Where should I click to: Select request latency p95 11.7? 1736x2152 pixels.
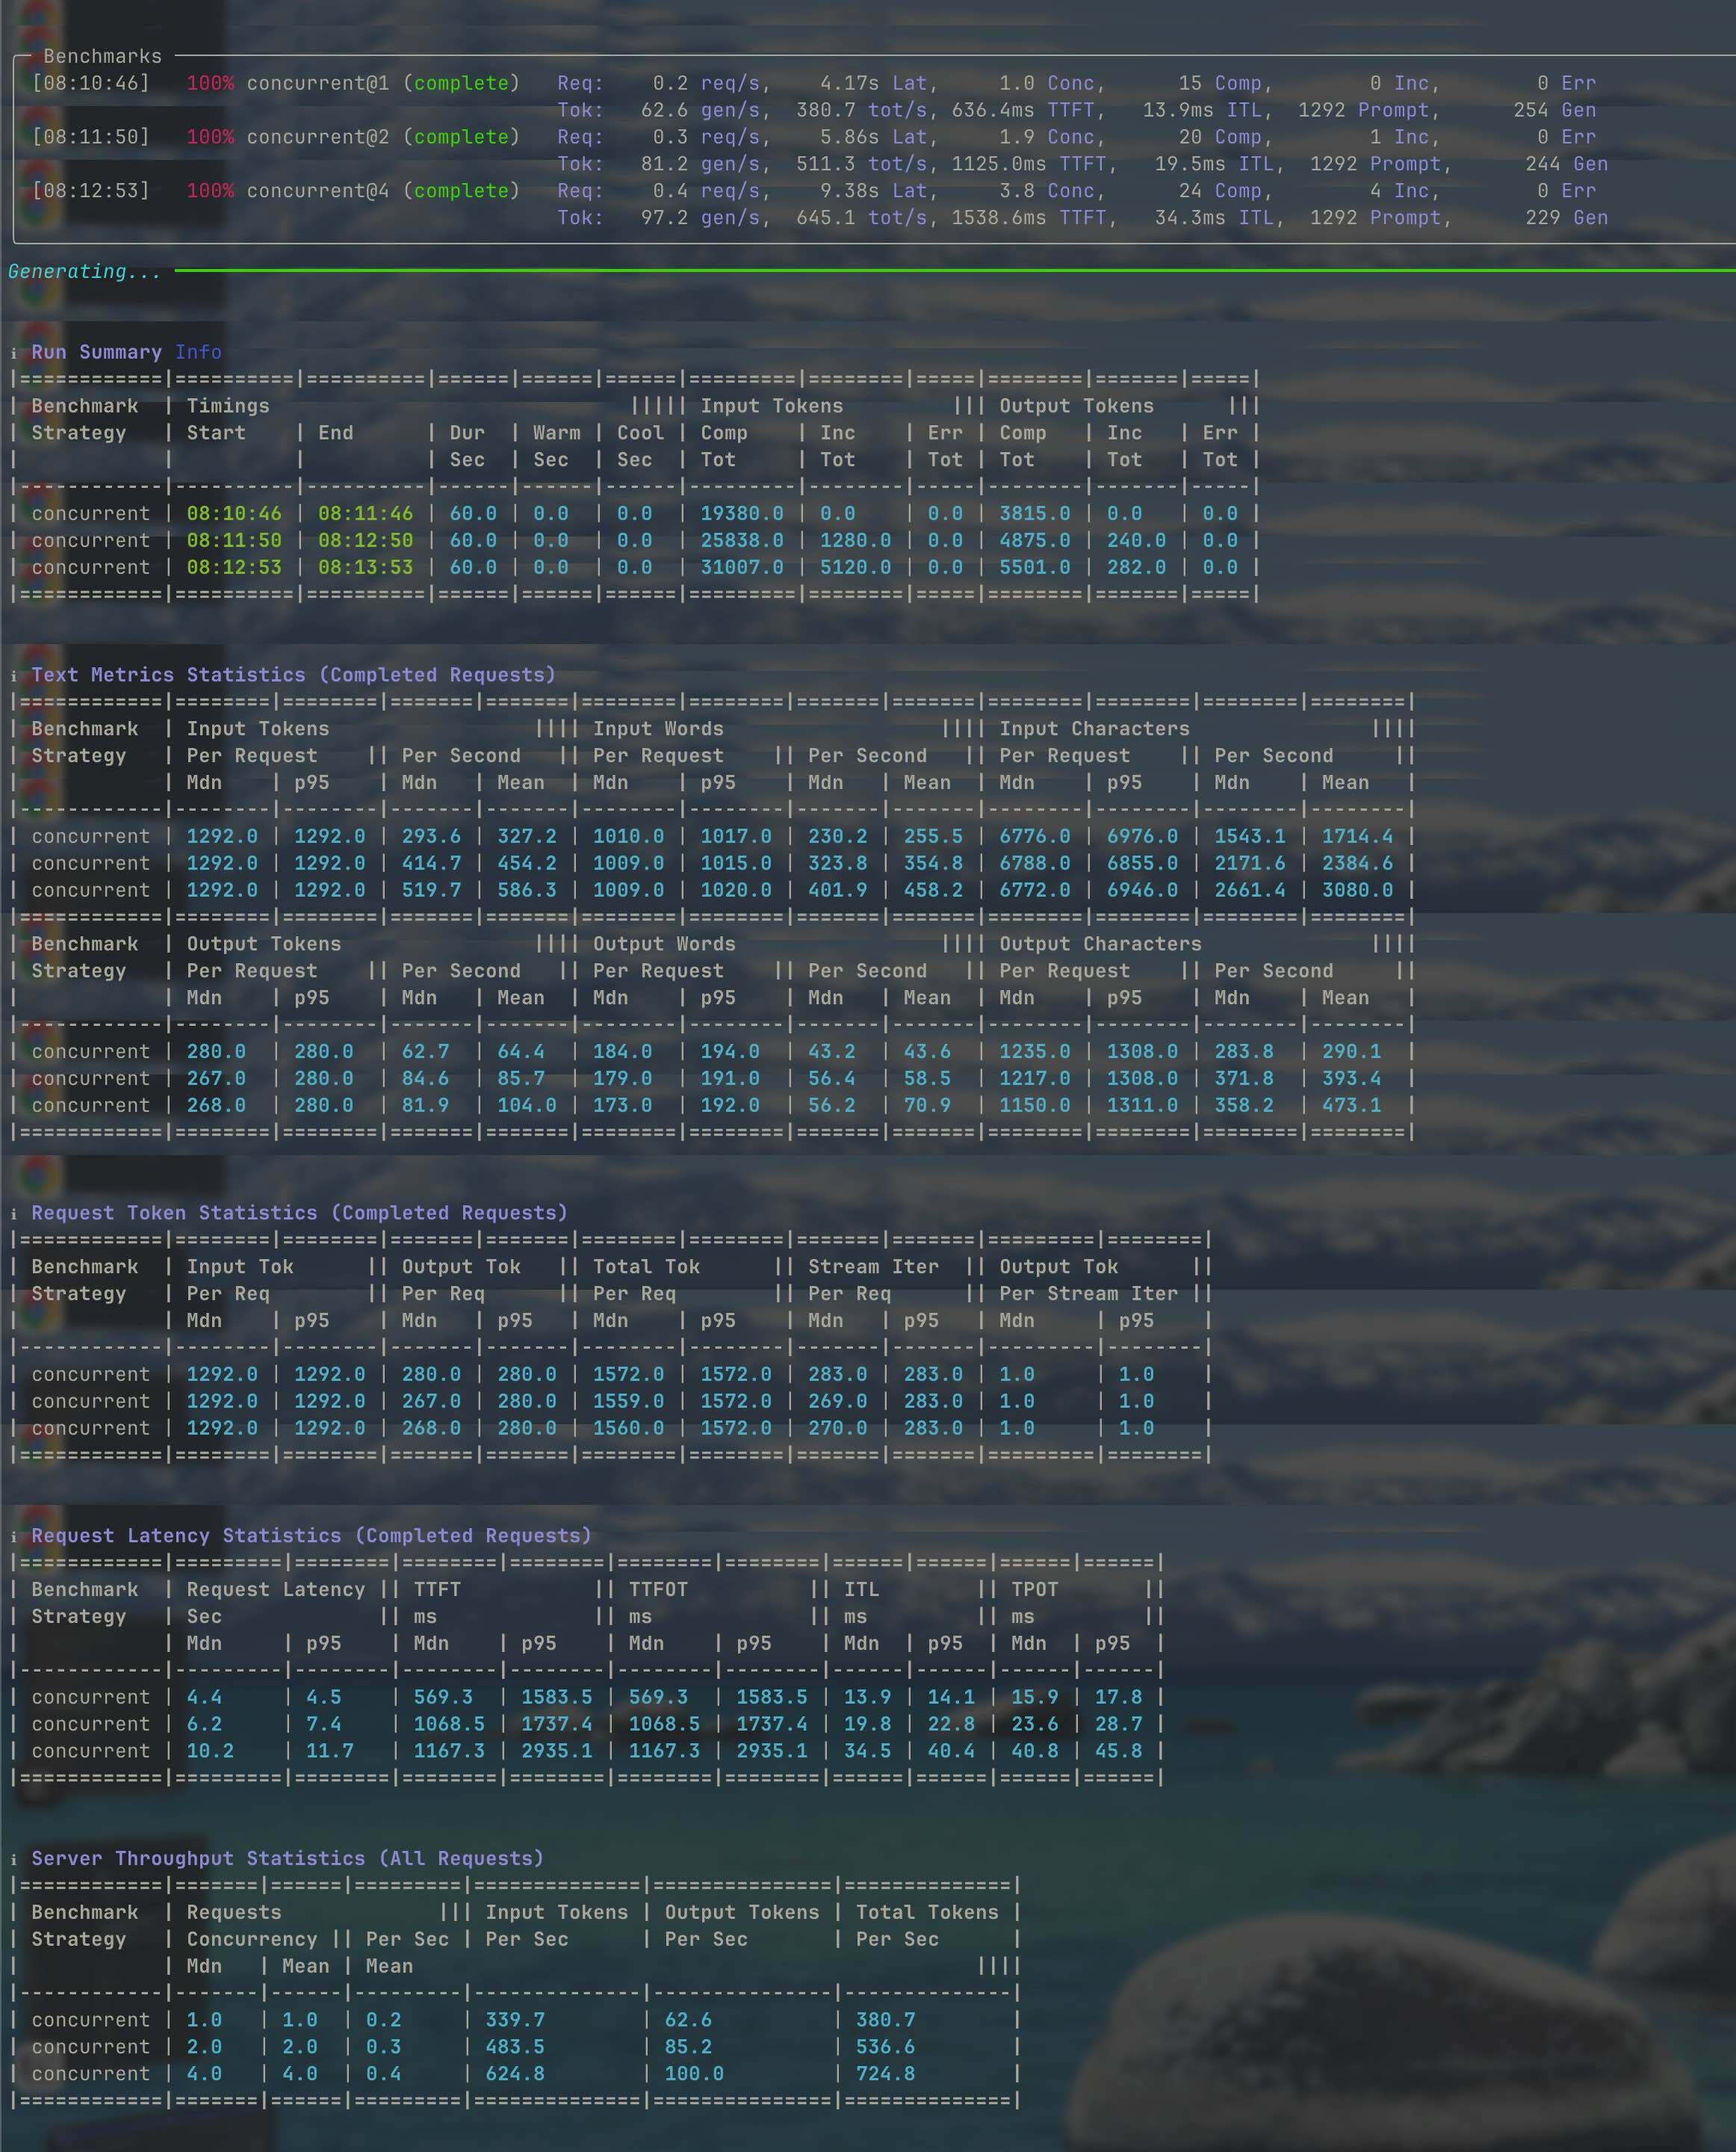[x=329, y=1751]
